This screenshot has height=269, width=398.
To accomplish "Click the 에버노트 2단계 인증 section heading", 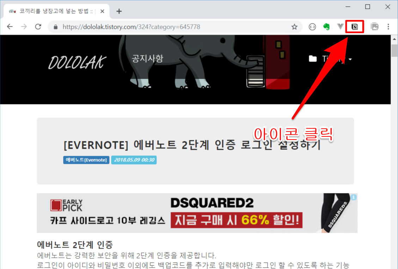I will [x=75, y=245].
